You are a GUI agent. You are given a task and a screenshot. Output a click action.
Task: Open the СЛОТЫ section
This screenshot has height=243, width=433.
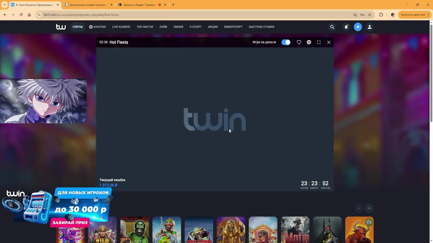77,27
